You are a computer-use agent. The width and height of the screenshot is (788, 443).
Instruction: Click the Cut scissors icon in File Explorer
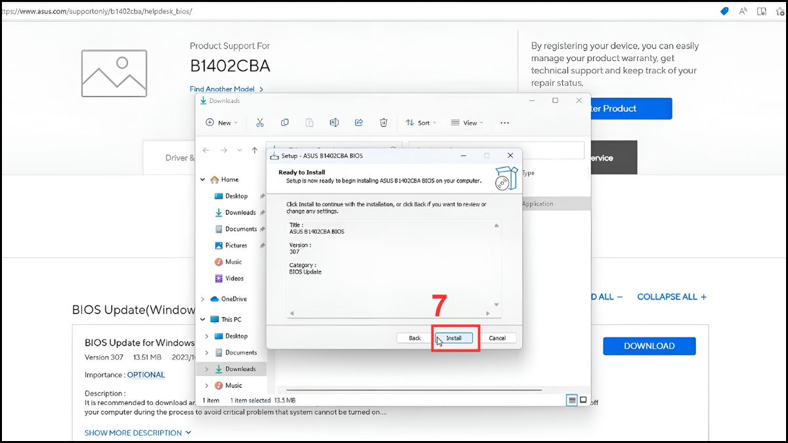[x=260, y=123]
